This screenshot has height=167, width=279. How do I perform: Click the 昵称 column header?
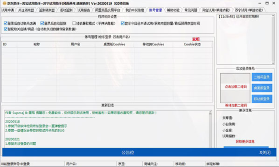[36, 44]
